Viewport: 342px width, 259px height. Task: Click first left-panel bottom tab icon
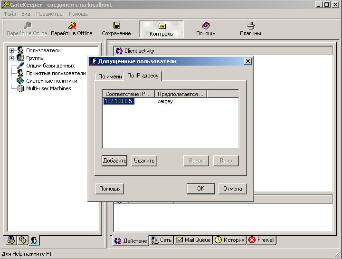point(11,240)
